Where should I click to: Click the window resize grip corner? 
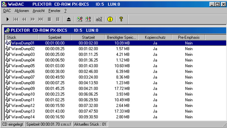(224, 125)
